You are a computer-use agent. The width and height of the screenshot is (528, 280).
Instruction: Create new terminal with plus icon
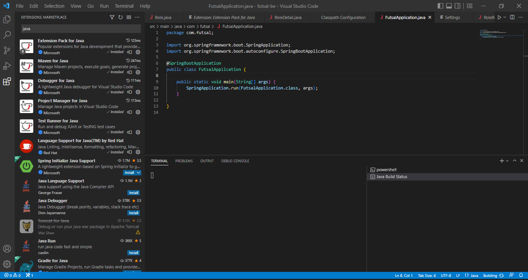(x=502, y=161)
